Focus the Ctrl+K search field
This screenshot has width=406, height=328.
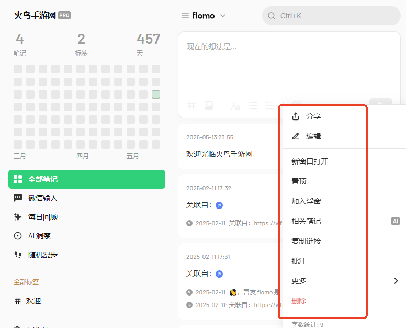331,16
